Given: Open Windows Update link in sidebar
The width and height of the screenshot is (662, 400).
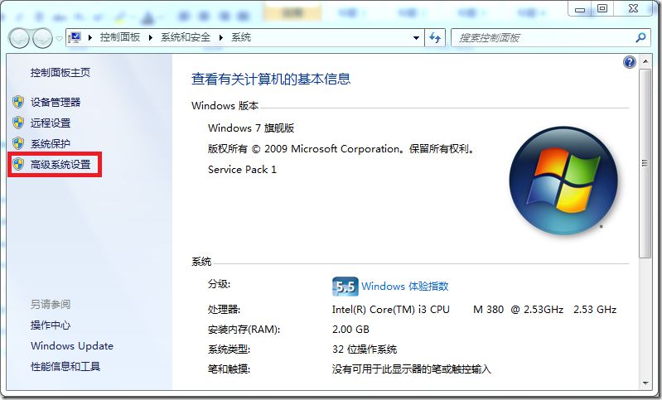Looking at the screenshot, I should [x=72, y=346].
